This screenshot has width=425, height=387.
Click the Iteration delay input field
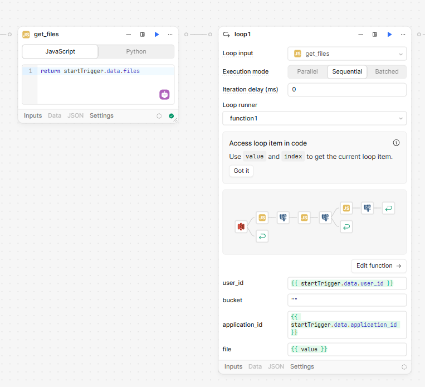click(x=347, y=90)
